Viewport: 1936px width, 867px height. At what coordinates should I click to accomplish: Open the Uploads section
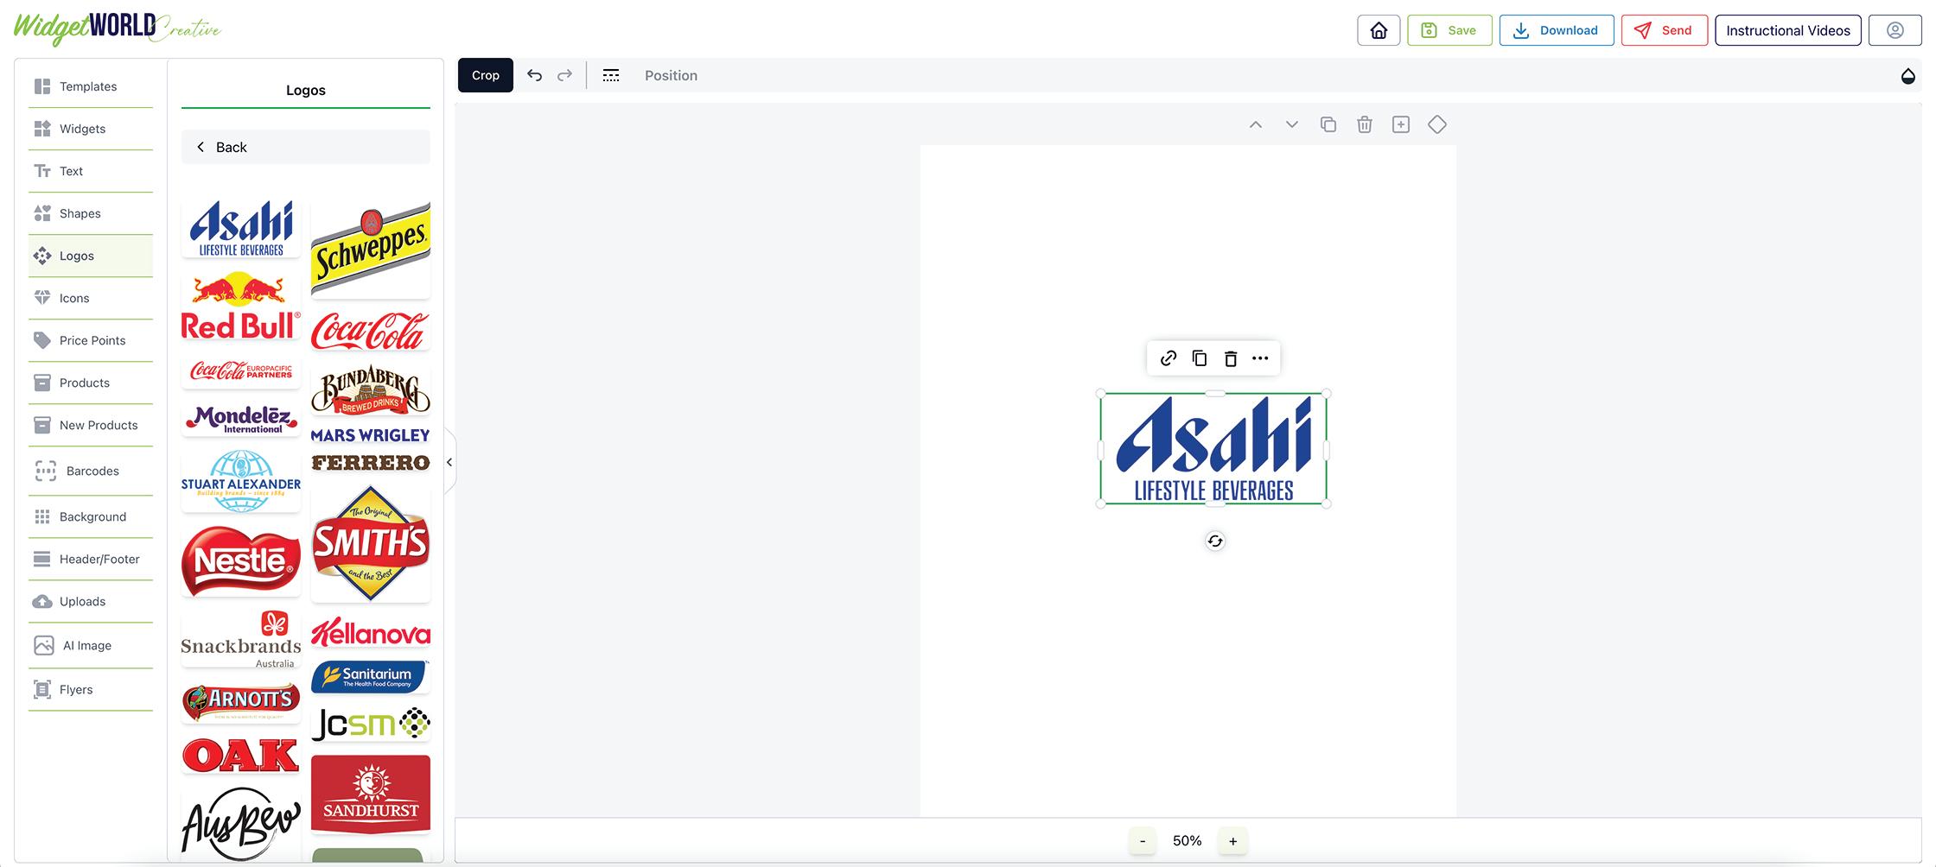[91, 601]
